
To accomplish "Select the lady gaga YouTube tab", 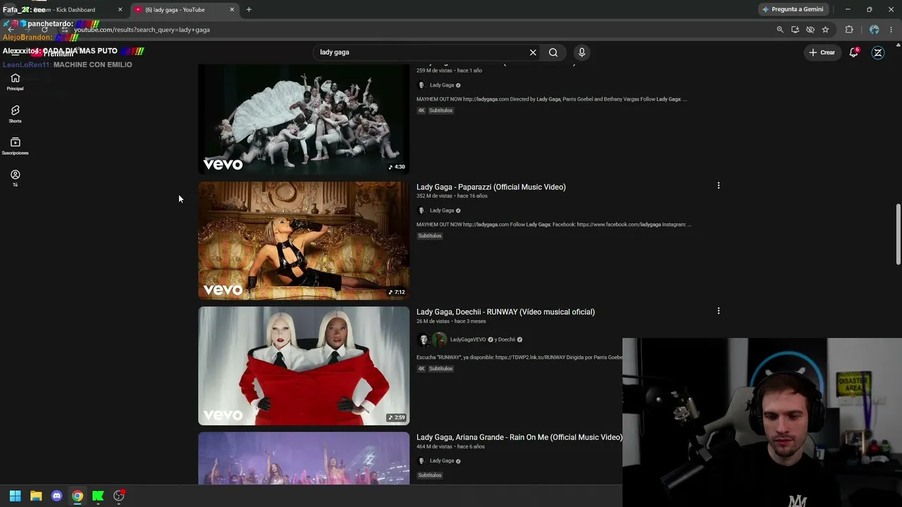I will 185,10.
